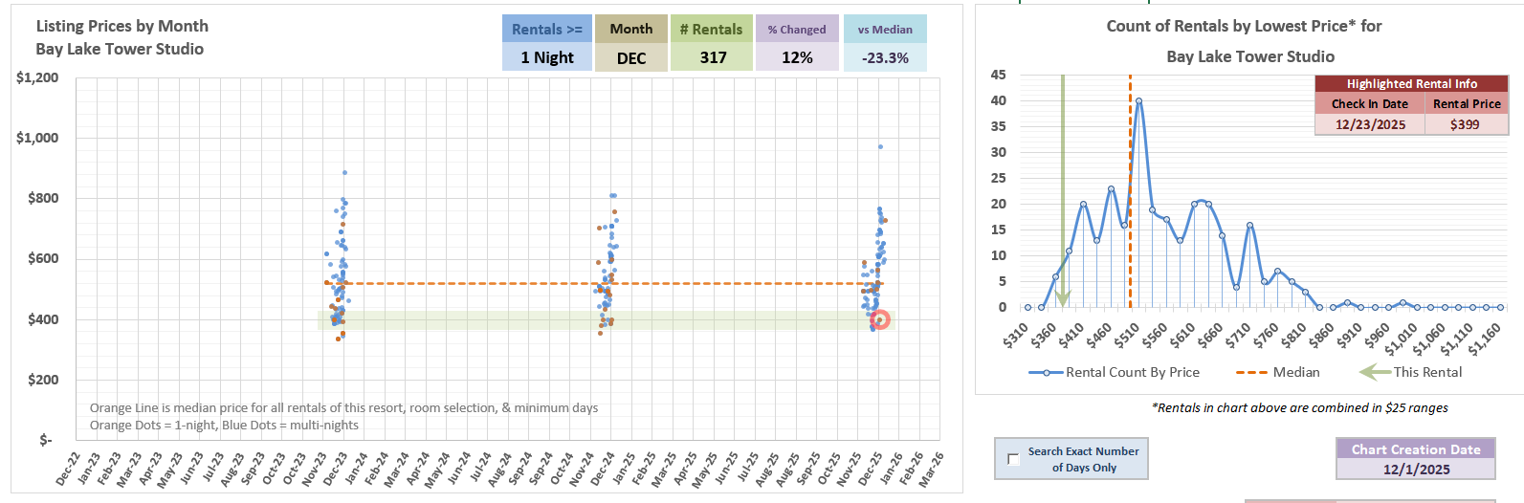Click the $399 rental price cell
The height and width of the screenshot is (503, 1524).
click(1465, 124)
